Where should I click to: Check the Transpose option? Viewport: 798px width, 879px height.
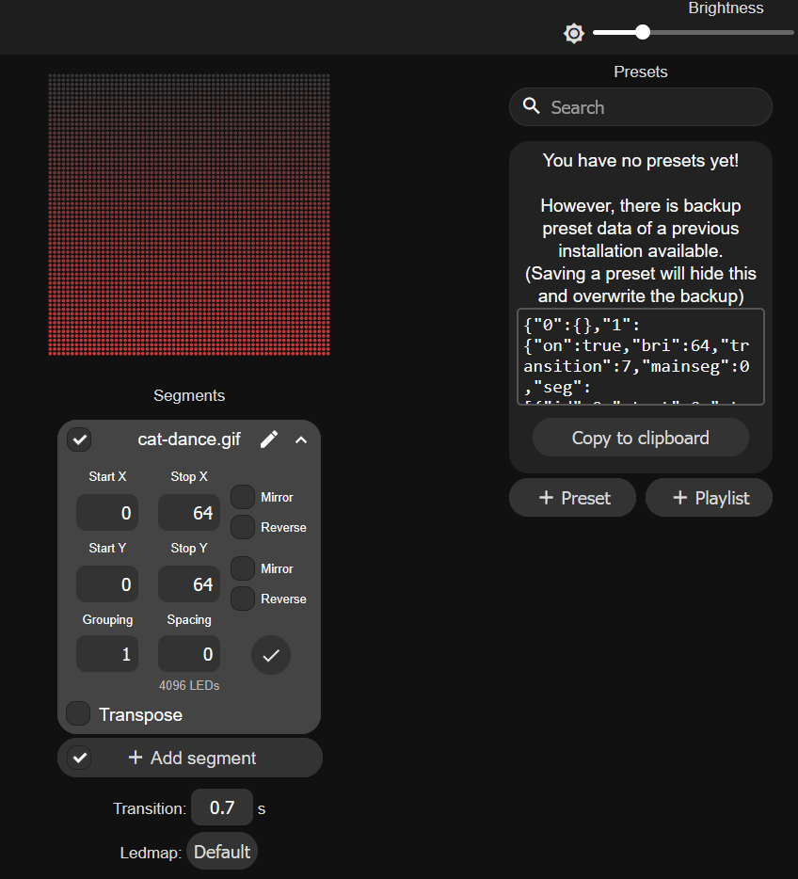pyautogui.click(x=79, y=714)
